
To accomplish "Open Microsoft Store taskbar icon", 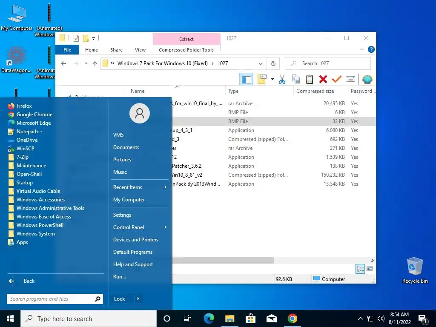I will tap(250, 318).
